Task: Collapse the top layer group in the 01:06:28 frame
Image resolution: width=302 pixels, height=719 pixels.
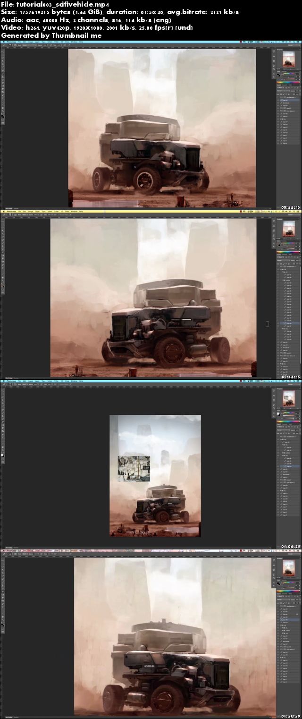Action: pyautogui.click(x=281, y=439)
